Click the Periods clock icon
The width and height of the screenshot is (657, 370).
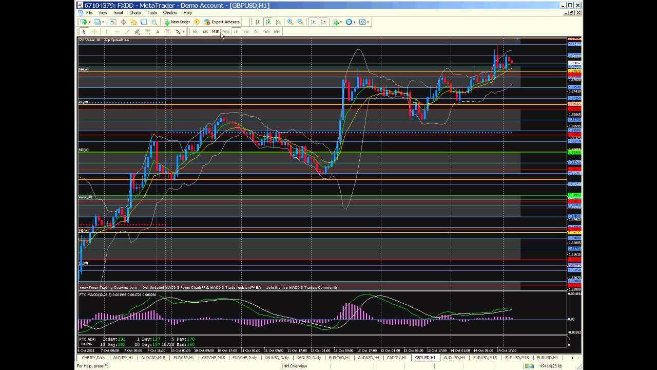[x=349, y=22]
